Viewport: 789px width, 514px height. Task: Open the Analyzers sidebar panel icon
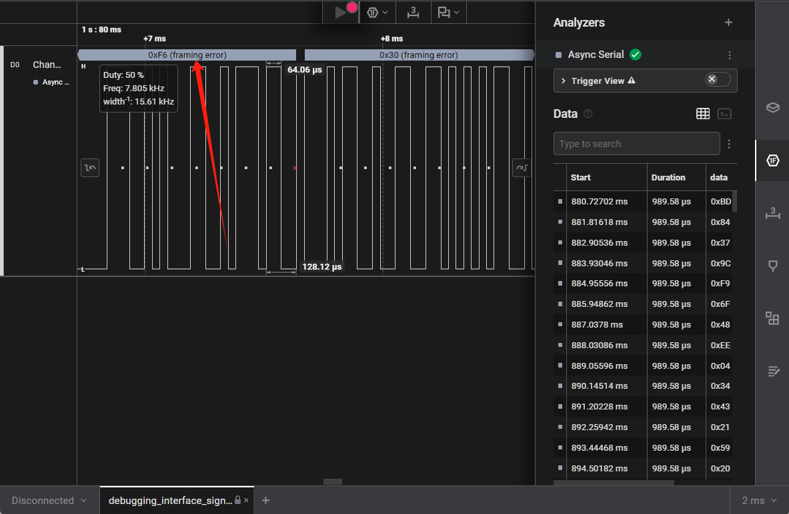pos(772,160)
